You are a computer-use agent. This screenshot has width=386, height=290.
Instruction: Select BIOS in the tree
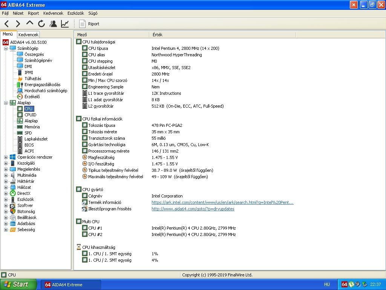pos(29,145)
